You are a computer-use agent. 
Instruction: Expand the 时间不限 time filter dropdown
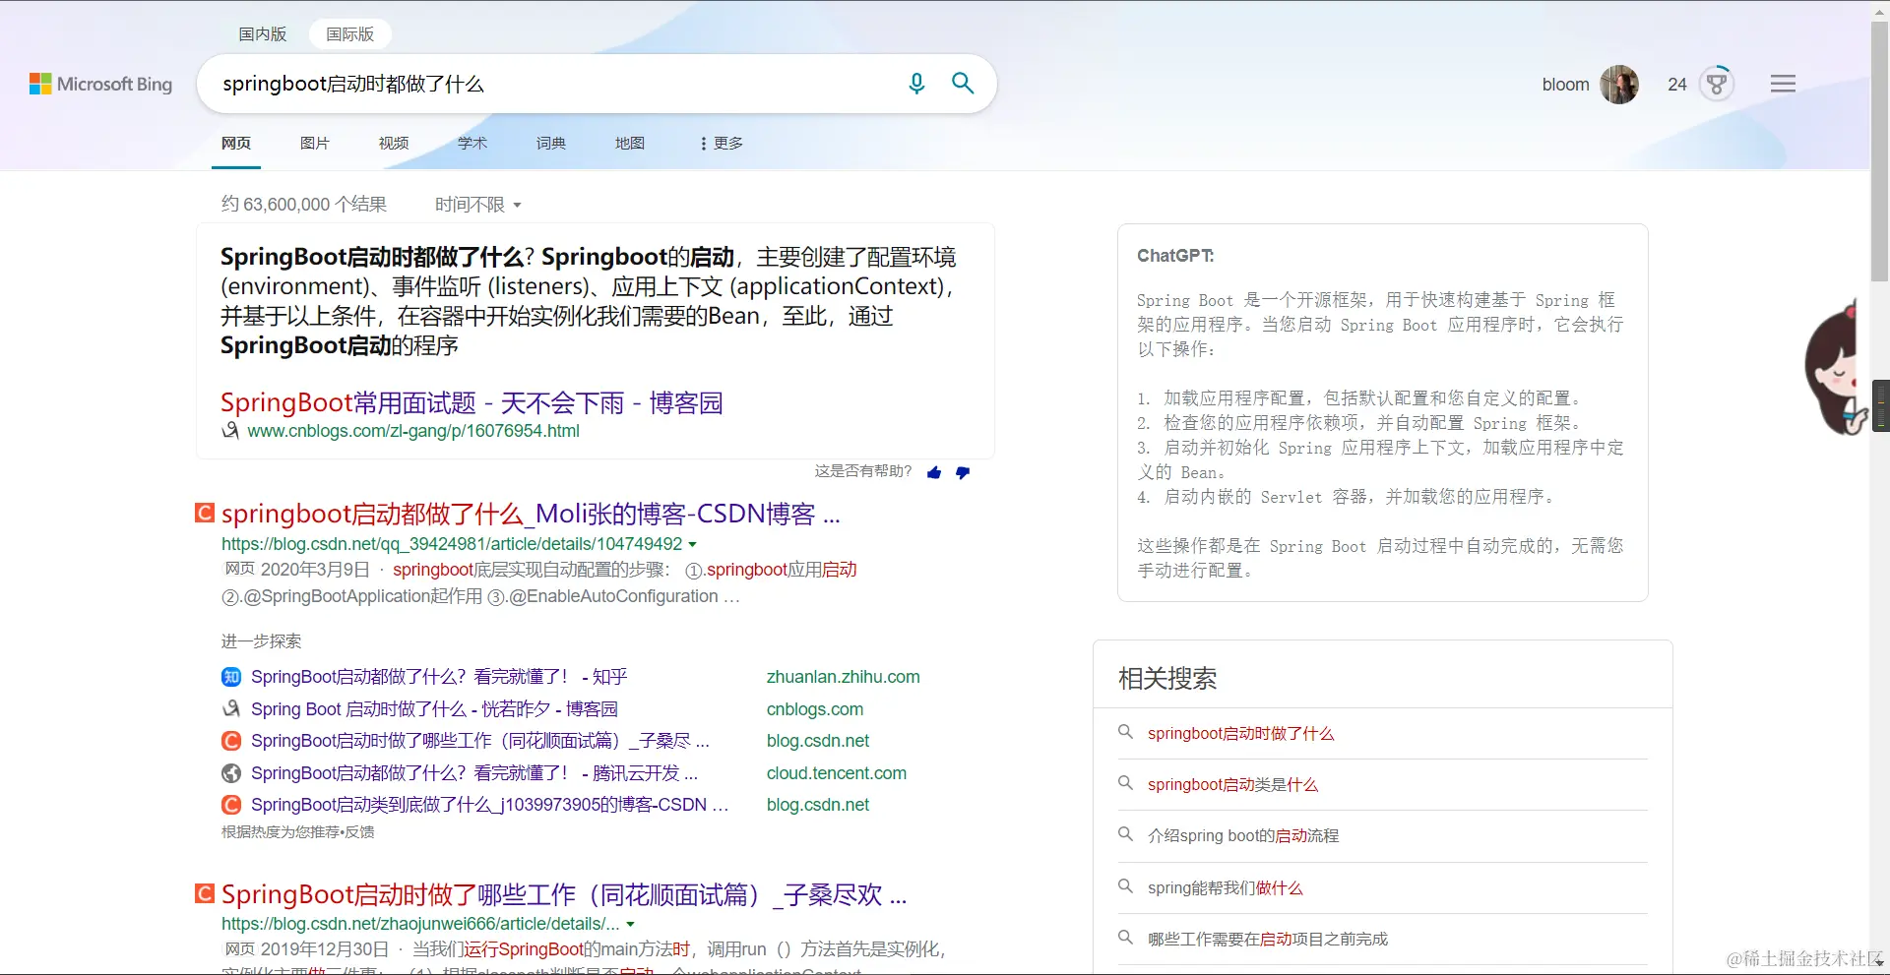click(x=478, y=205)
